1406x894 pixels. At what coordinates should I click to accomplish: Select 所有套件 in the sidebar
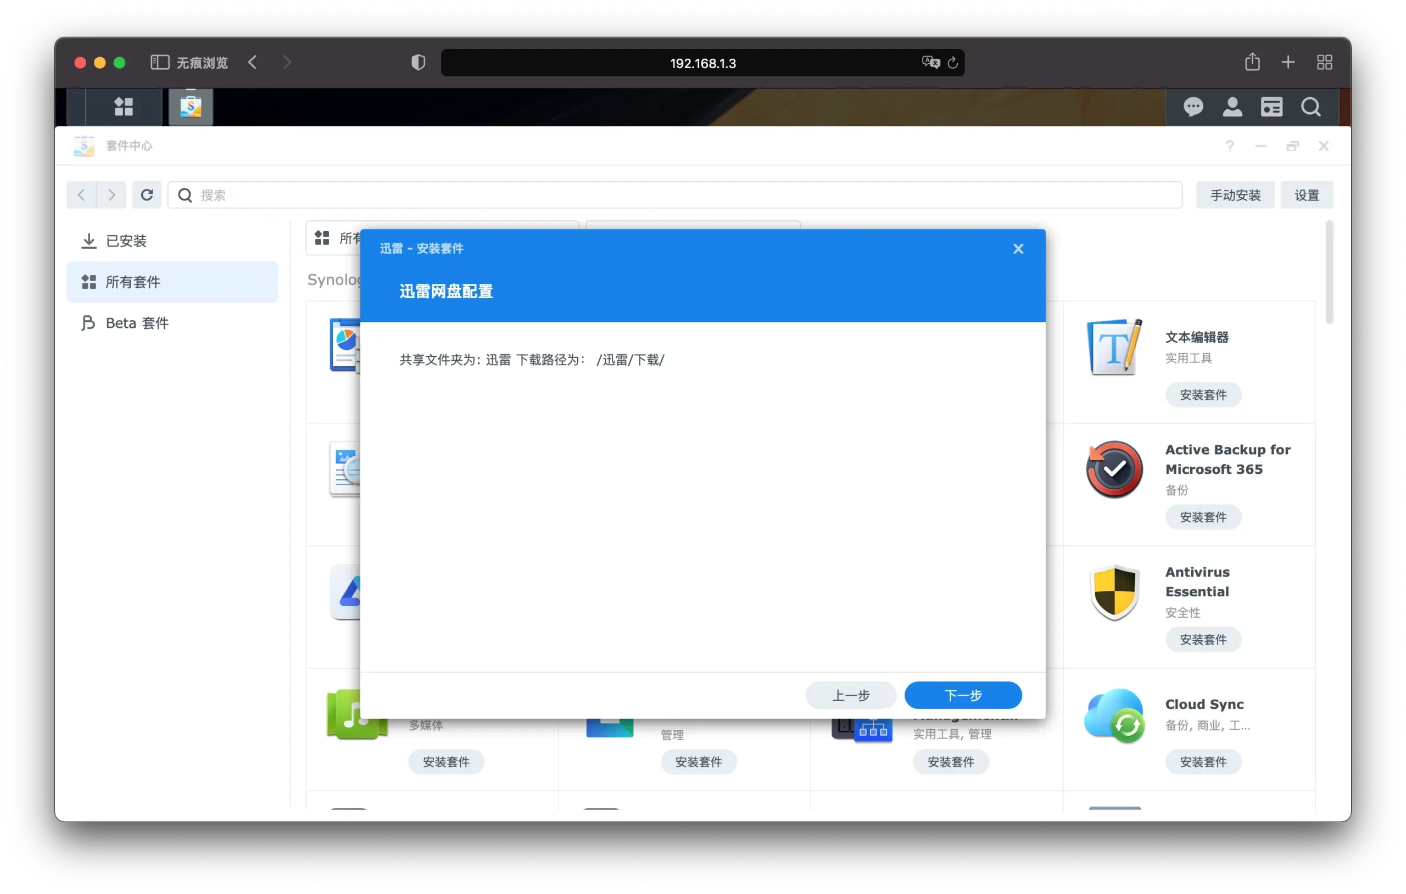pyautogui.click(x=172, y=282)
